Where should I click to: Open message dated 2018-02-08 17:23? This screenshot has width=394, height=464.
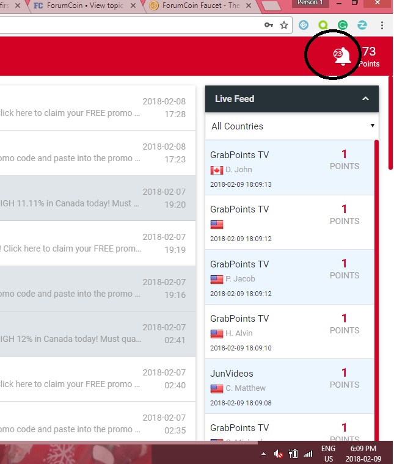[x=98, y=153]
